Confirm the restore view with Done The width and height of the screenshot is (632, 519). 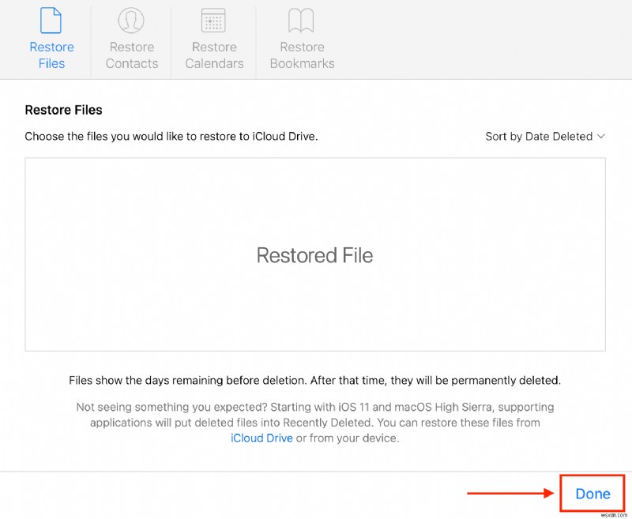coord(592,493)
